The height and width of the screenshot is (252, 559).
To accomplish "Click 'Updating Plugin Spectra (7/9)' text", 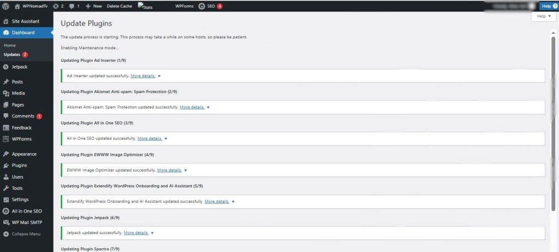I will point(90,249).
